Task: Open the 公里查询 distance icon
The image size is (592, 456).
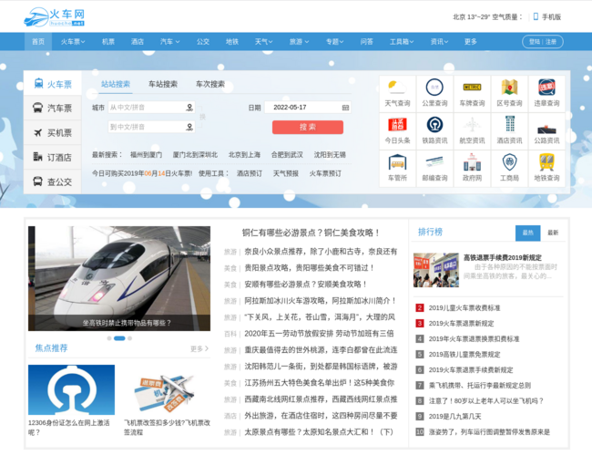Action: point(434,88)
